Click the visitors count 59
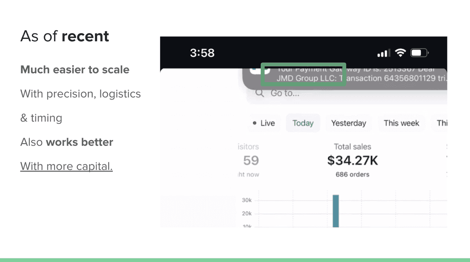470x262 pixels. (251, 161)
